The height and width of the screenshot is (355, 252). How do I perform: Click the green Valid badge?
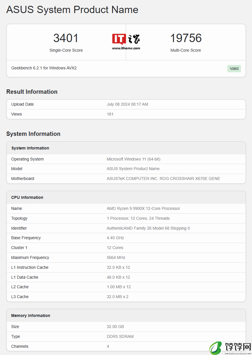click(234, 69)
